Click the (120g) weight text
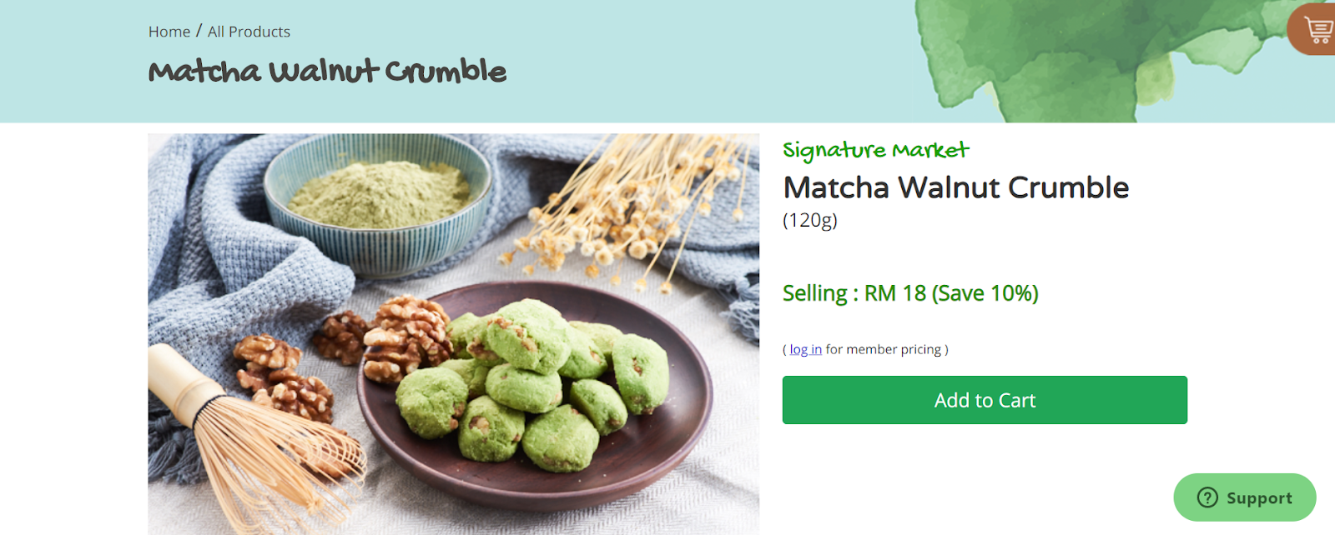Screen dimensions: 1335x535 [810, 220]
